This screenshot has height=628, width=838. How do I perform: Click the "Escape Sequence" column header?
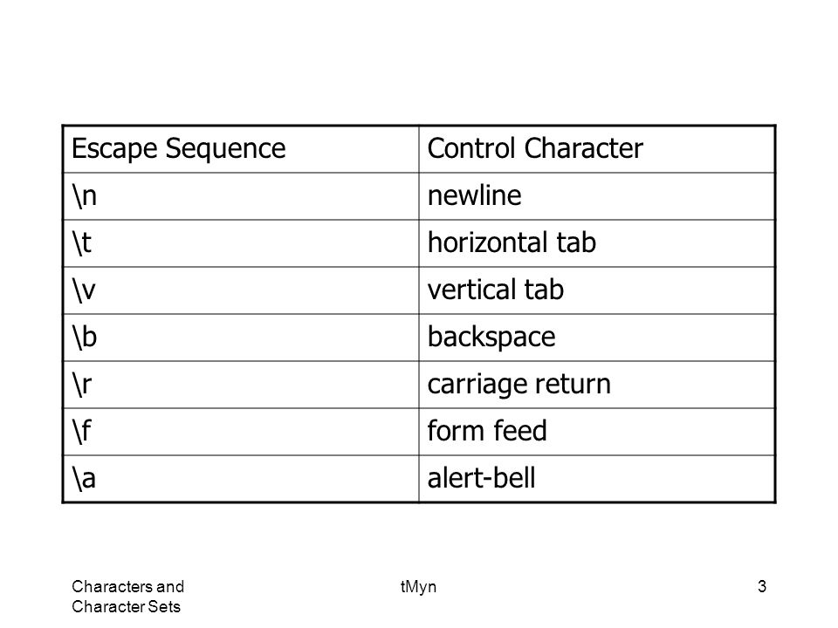241,149
